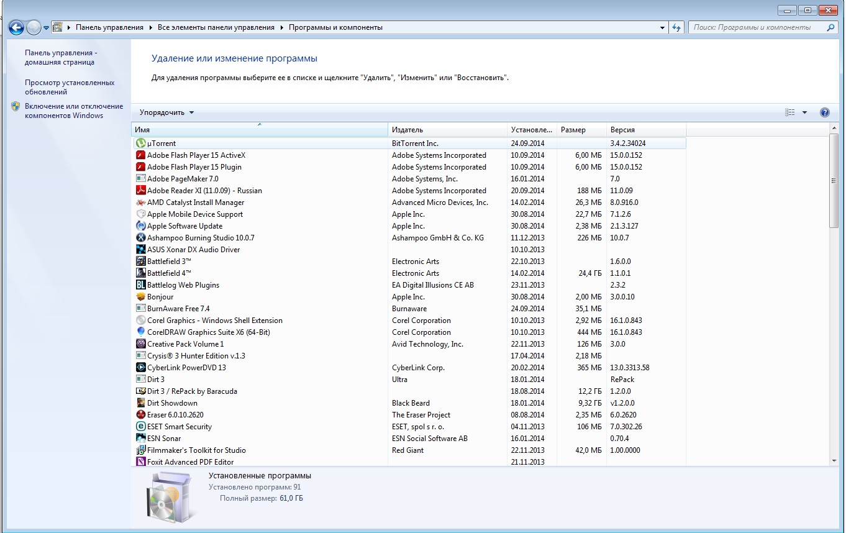Select Filmmaker's Toolkit for Studio row

[409, 450]
